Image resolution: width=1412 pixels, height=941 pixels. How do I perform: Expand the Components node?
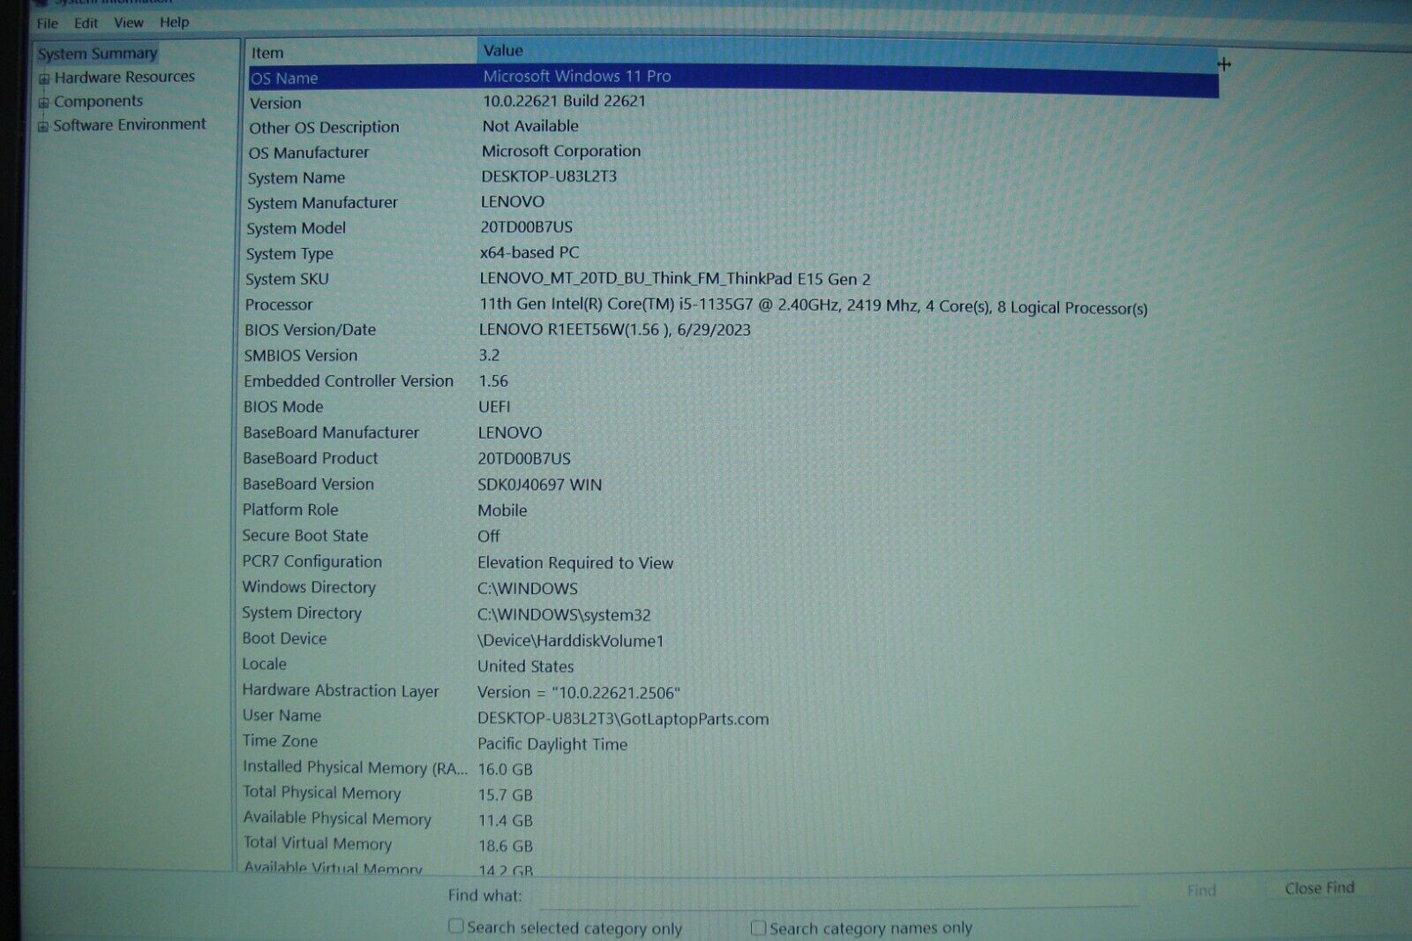[43, 103]
